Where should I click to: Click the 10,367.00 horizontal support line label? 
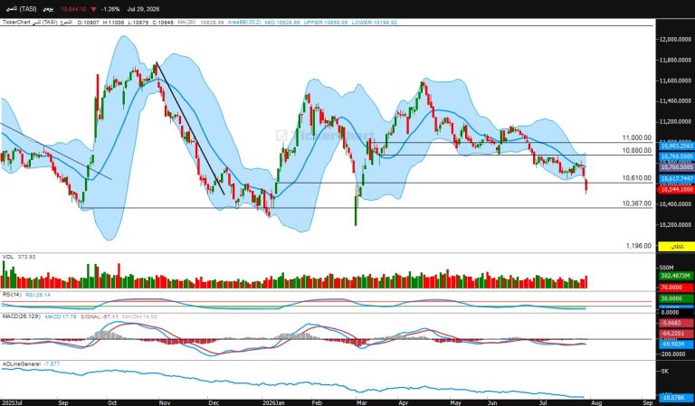pyautogui.click(x=637, y=203)
